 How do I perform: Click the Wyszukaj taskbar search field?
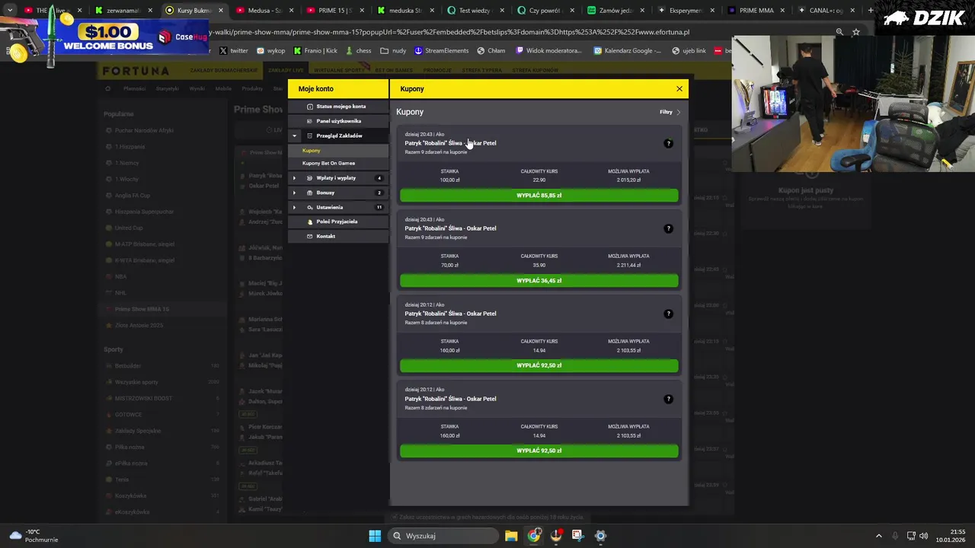coord(443,536)
